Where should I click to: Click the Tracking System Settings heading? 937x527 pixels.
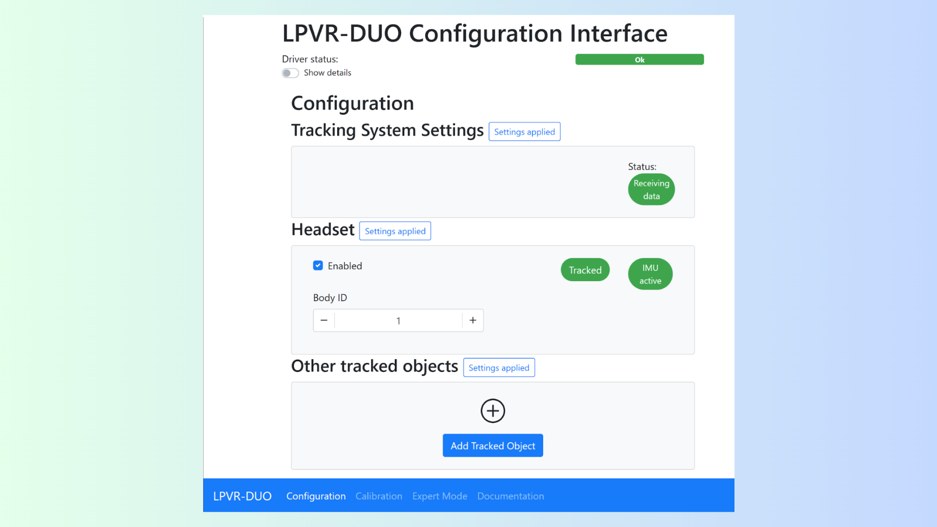[387, 130]
